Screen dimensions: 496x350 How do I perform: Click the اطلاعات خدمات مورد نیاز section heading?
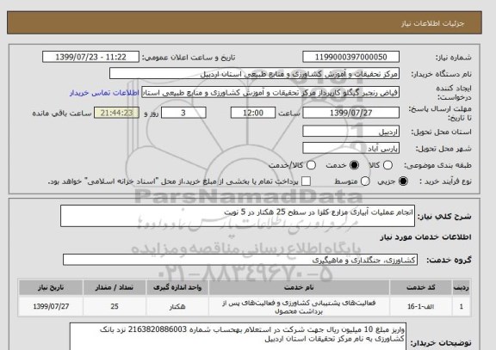(425, 237)
